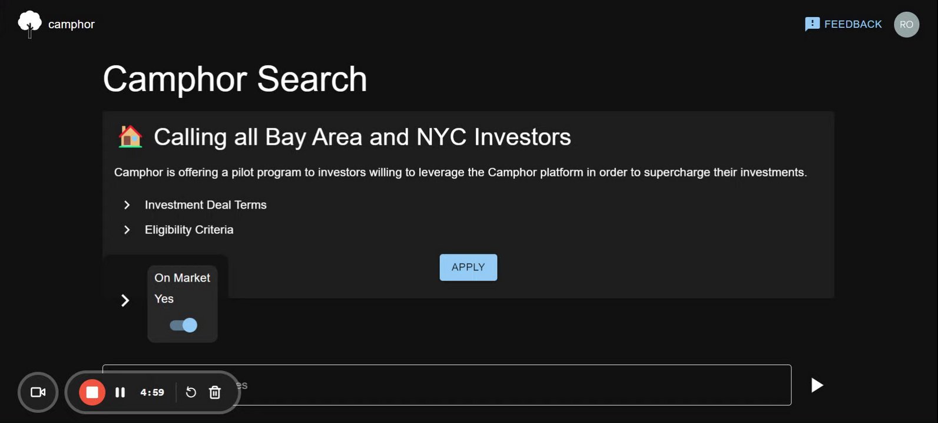The image size is (938, 423).
Task: Expand Investment Deal Terms chevron
Action: (x=127, y=205)
